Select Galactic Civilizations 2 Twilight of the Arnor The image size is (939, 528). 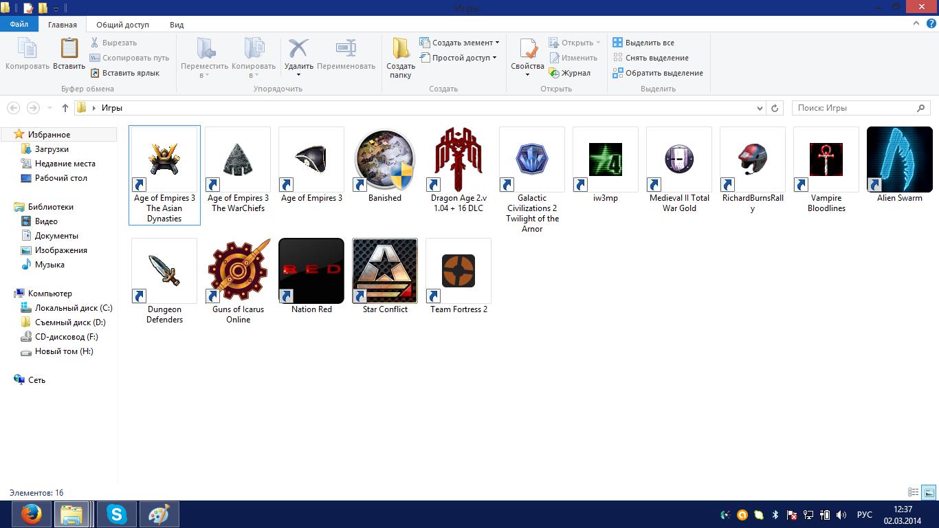click(x=532, y=159)
